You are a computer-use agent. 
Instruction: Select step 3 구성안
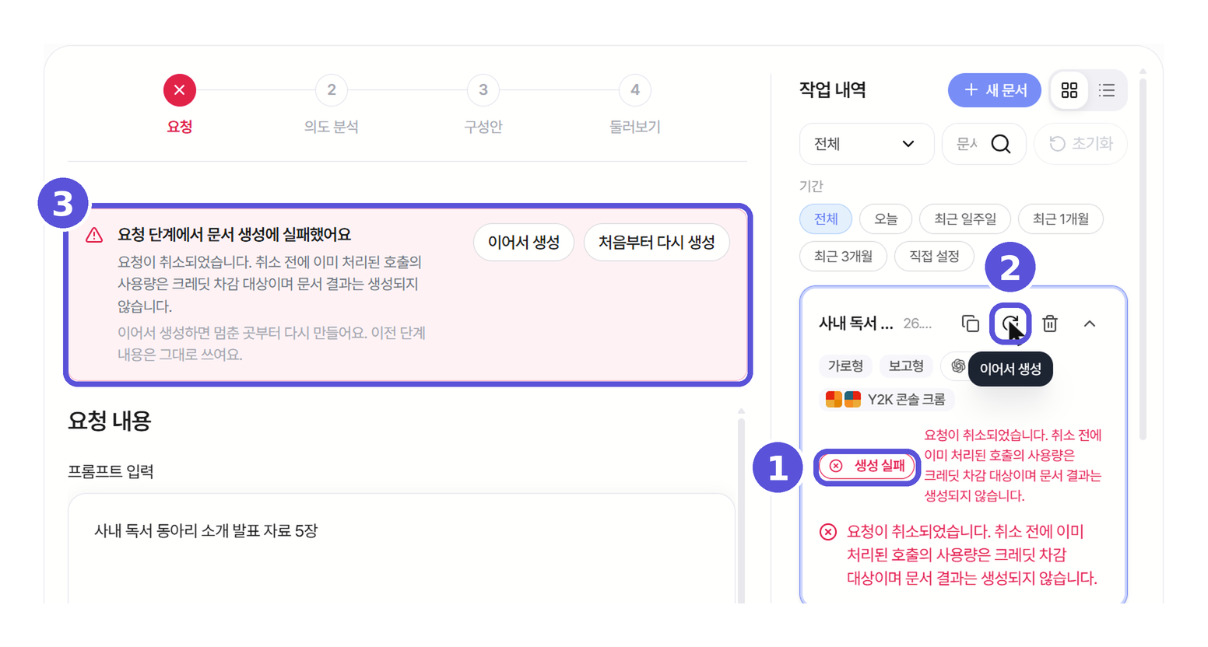(483, 90)
